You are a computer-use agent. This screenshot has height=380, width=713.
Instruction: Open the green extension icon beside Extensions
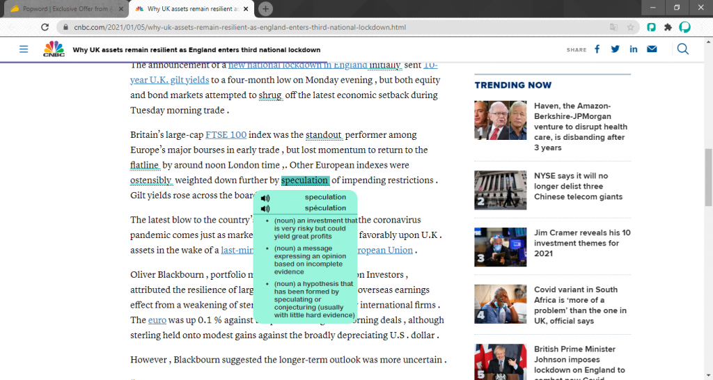(651, 27)
